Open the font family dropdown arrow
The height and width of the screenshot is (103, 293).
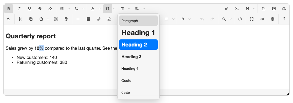click(99, 9)
